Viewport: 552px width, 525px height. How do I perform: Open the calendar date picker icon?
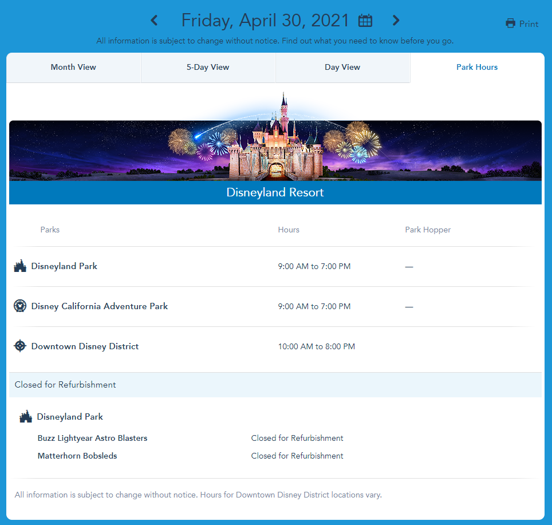click(x=365, y=21)
